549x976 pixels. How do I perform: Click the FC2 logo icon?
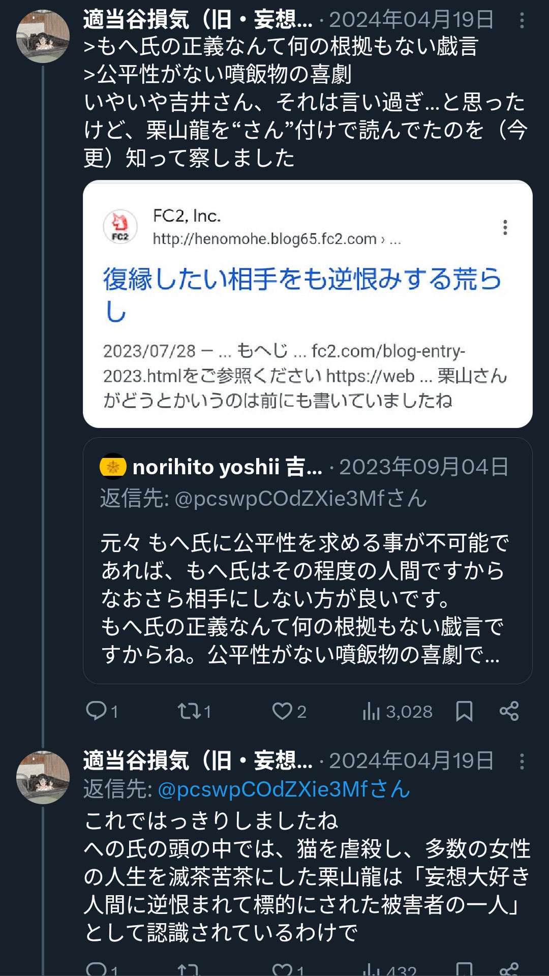tap(120, 227)
